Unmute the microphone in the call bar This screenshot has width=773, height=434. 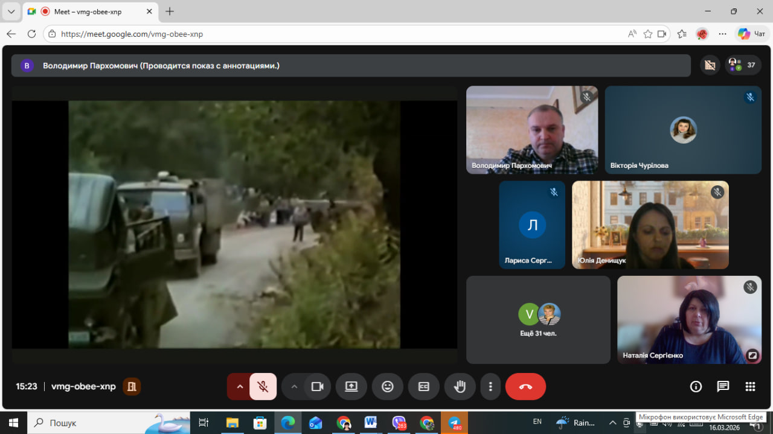point(263,387)
